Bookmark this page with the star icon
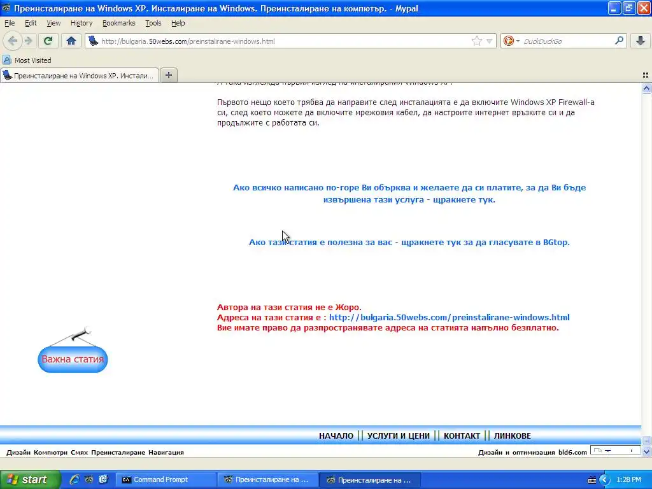The width and height of the screenshot is (652, 489). [x=476, y=41]
